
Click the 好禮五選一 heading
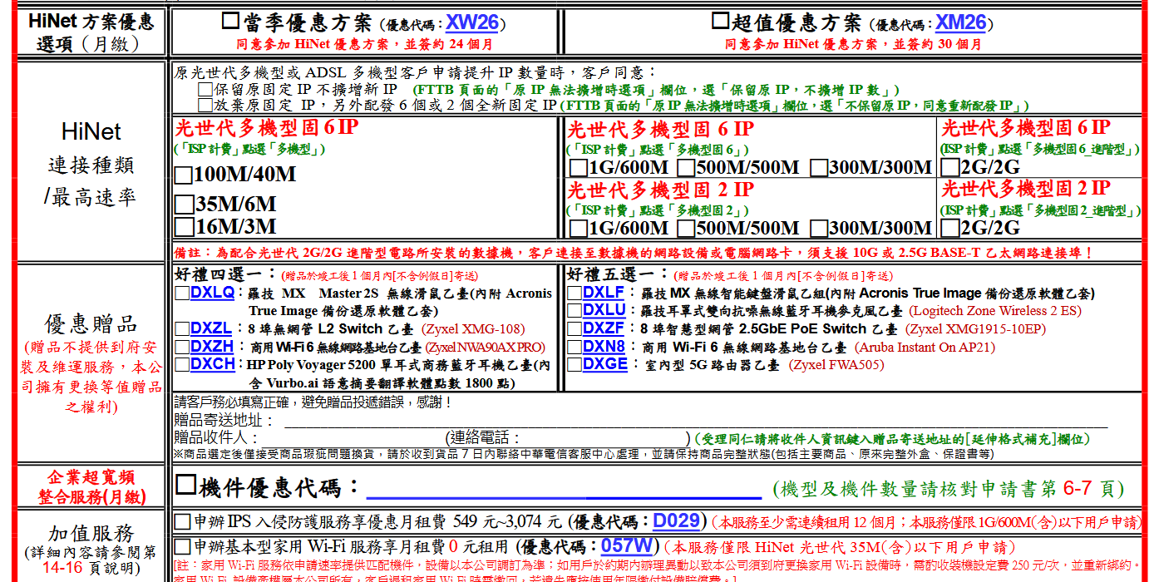618,274
